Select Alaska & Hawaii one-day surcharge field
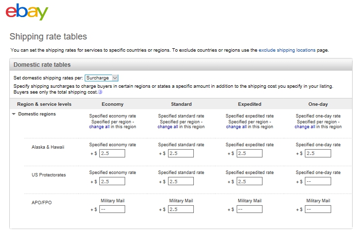The image size is (356, 232). click(318, 154)
